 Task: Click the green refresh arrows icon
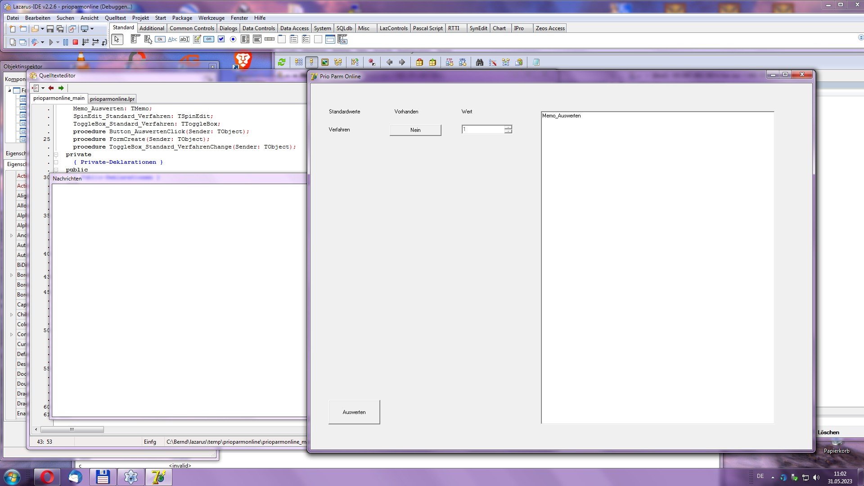[282, 63]
